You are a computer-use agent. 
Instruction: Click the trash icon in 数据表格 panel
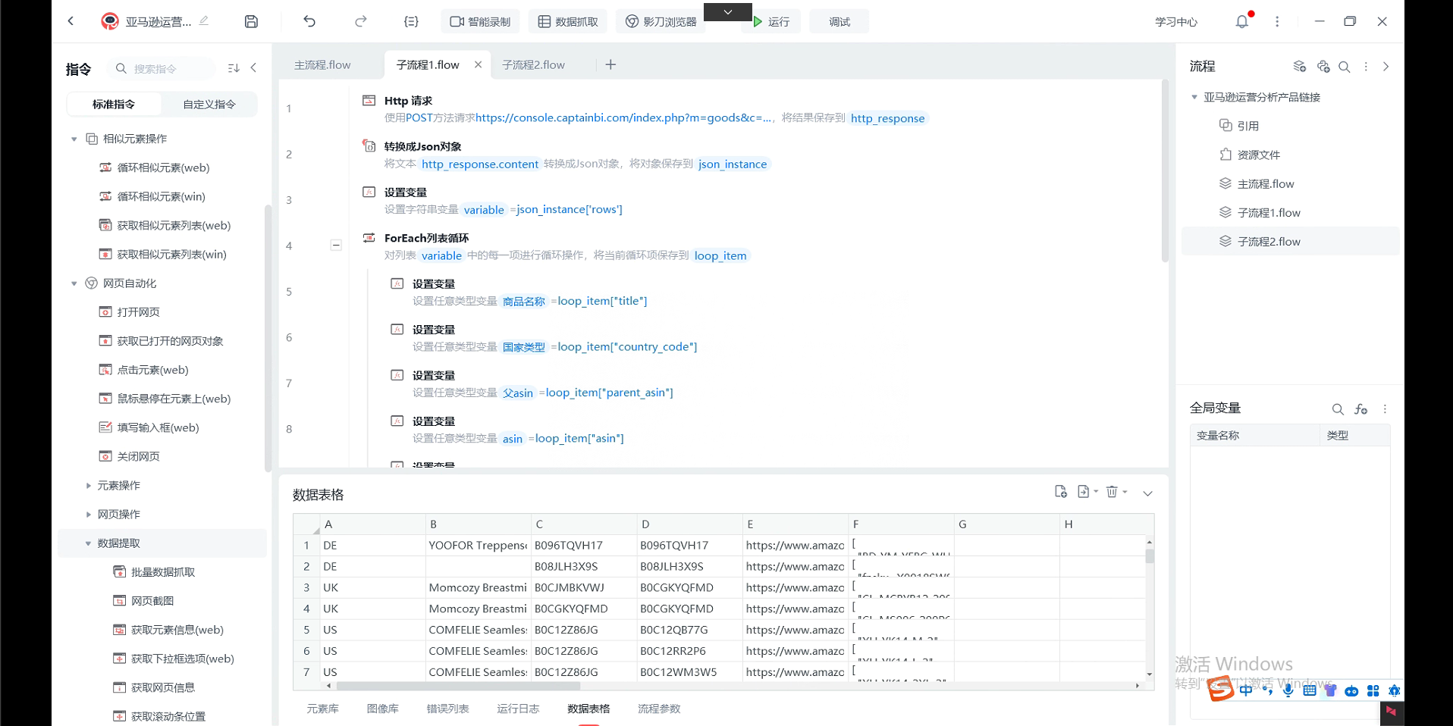(1112, 492)
